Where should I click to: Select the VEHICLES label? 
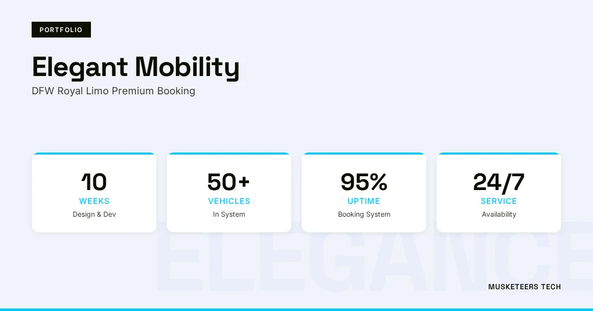[229, 201]
